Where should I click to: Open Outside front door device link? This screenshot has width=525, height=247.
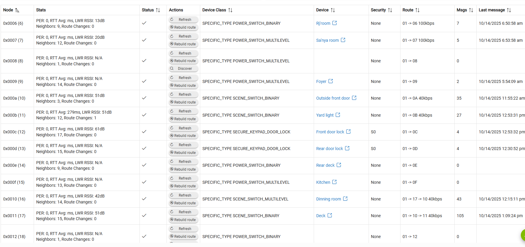(x=333, y=98)
